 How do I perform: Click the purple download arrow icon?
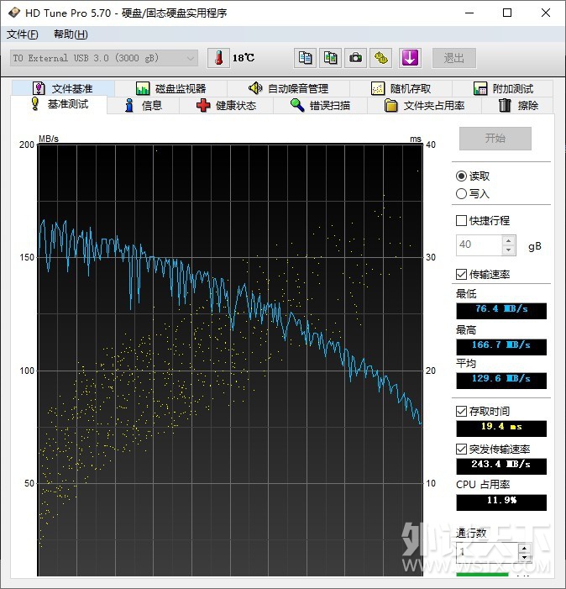[x=409, y=58]
